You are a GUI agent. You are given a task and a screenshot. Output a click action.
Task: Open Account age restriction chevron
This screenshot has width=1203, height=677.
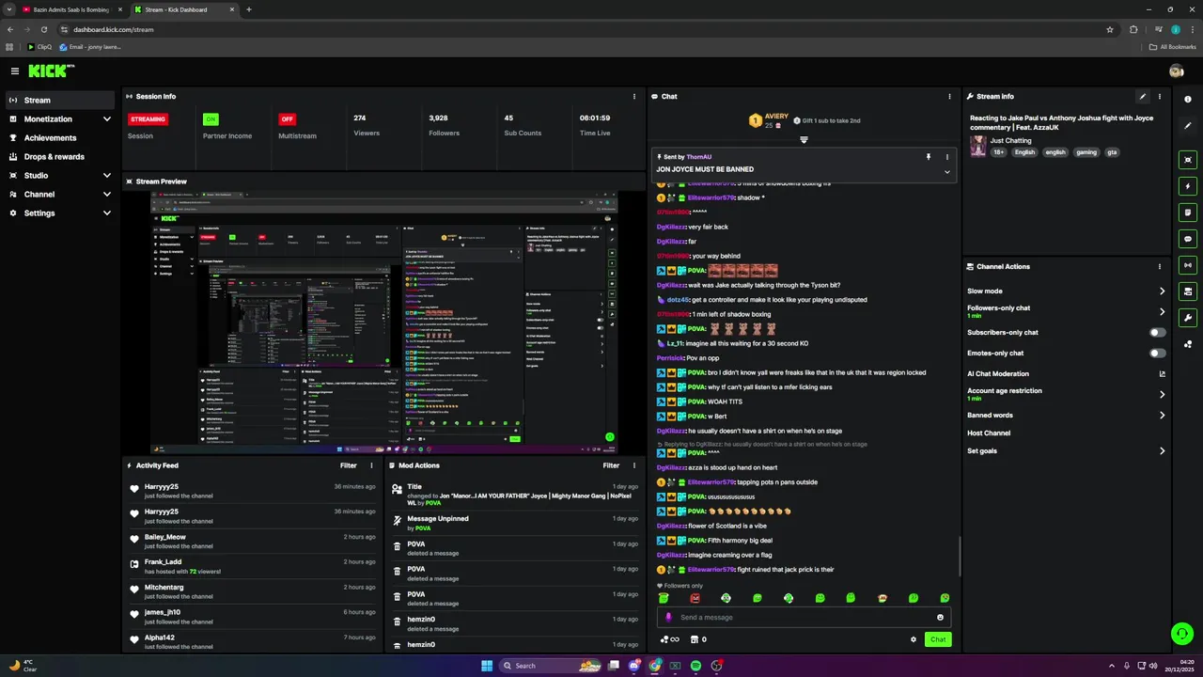[x=1162, y=394]
